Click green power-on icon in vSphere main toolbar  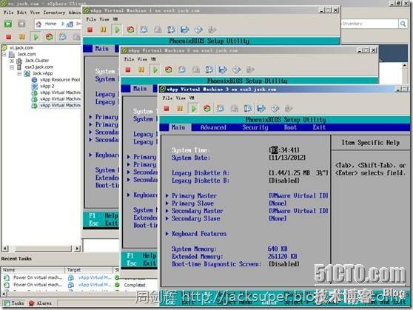point(36,37)
